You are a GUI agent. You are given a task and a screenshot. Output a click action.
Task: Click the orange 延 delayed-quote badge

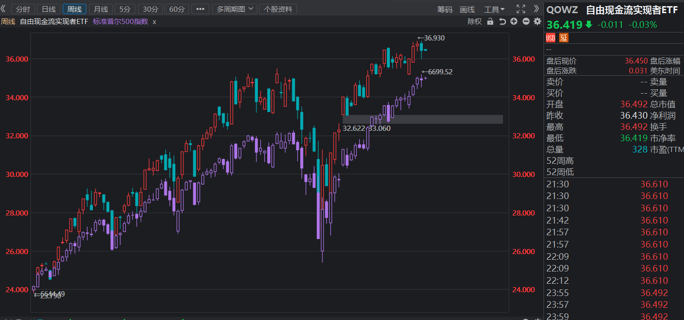(x=564, y=38)
